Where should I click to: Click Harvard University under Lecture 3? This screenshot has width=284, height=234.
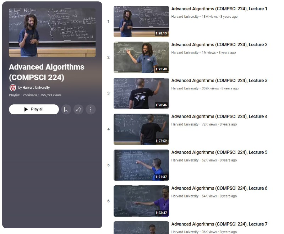point(185,88)
